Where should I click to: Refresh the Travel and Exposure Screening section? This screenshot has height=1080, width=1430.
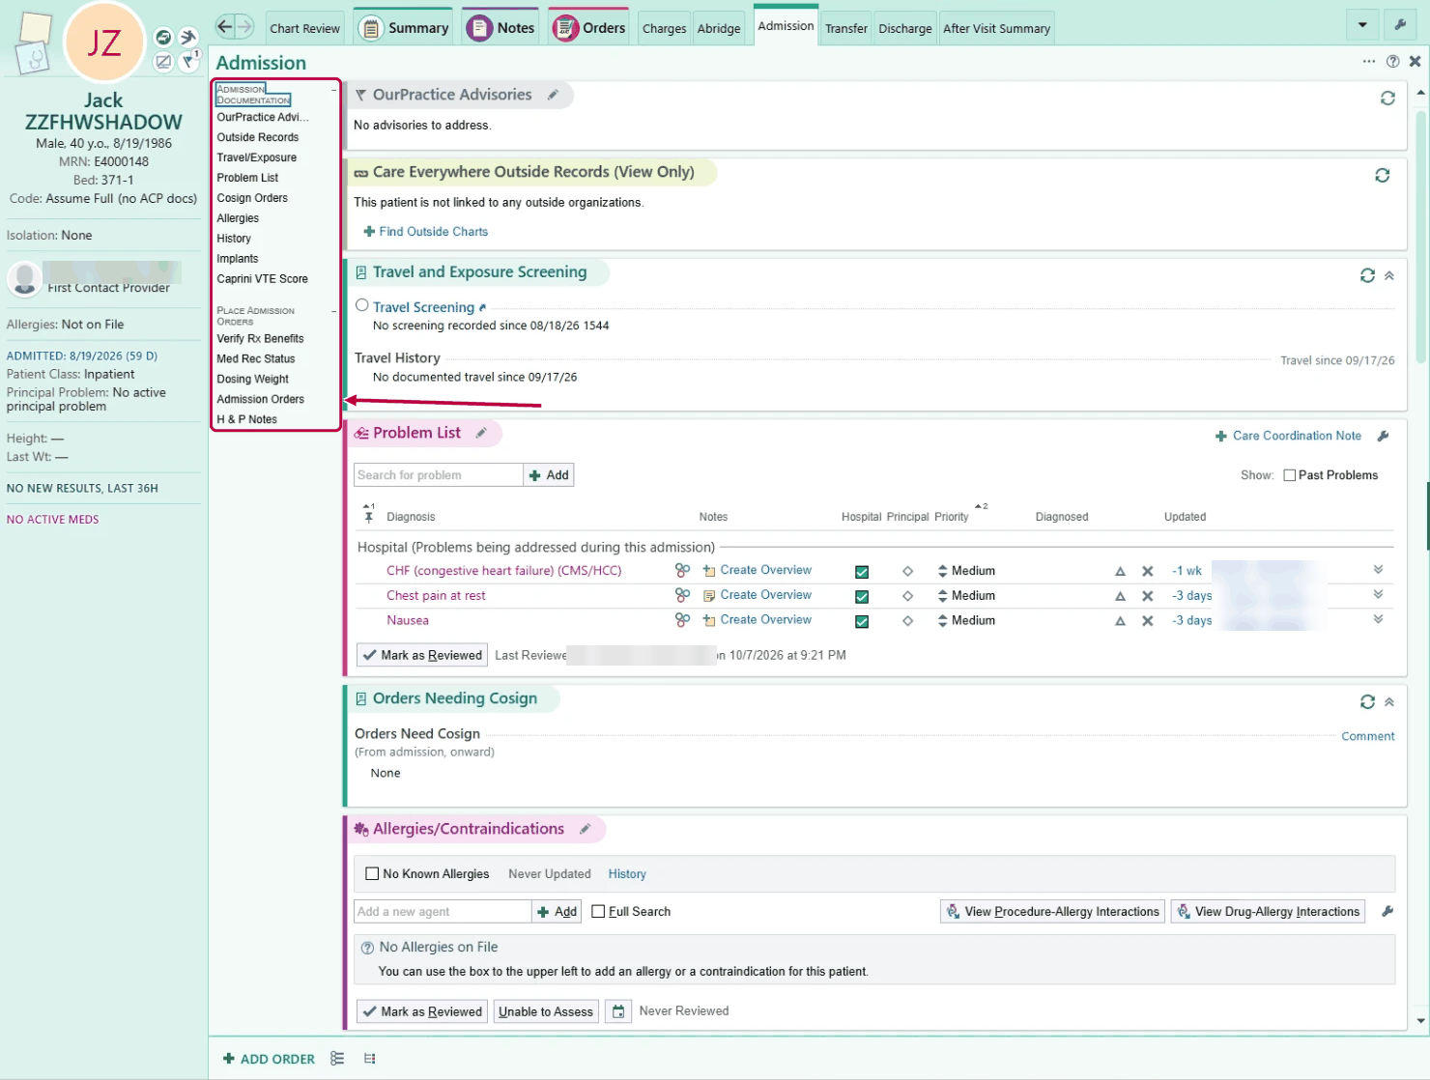pyautogui.click(x=1367, y=275)
